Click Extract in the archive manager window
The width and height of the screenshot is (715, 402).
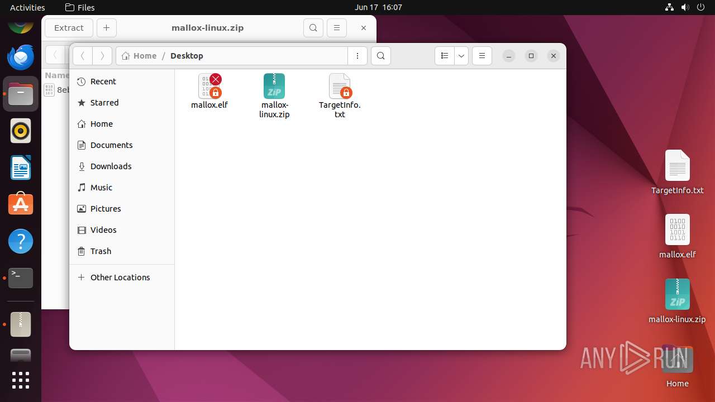click(69, 28)
